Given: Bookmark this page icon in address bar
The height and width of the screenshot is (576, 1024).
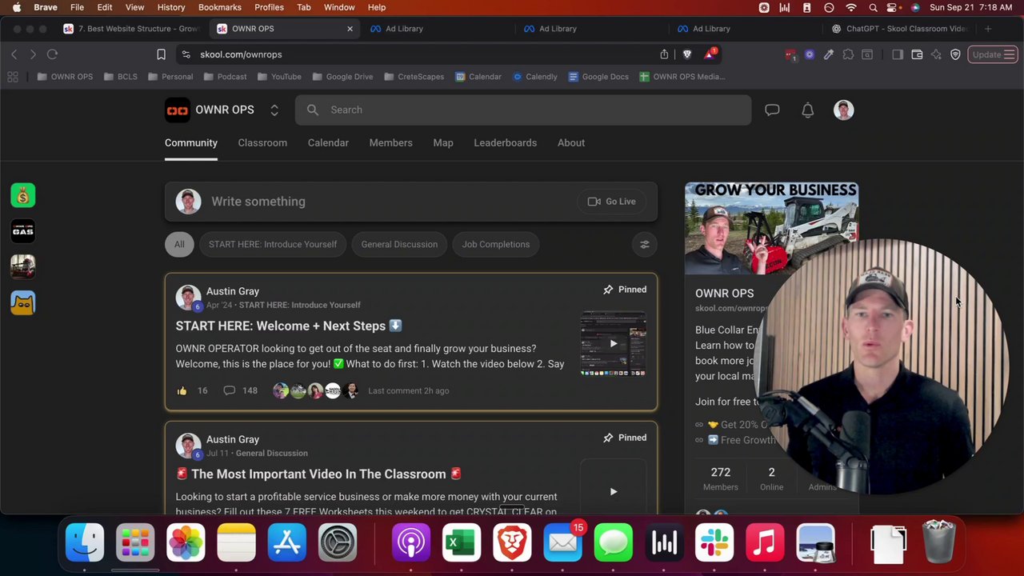Looking at the screenshot, I should click(161, 54).
